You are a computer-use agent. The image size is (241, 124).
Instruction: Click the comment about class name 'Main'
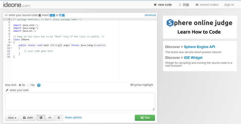[59, 36]
